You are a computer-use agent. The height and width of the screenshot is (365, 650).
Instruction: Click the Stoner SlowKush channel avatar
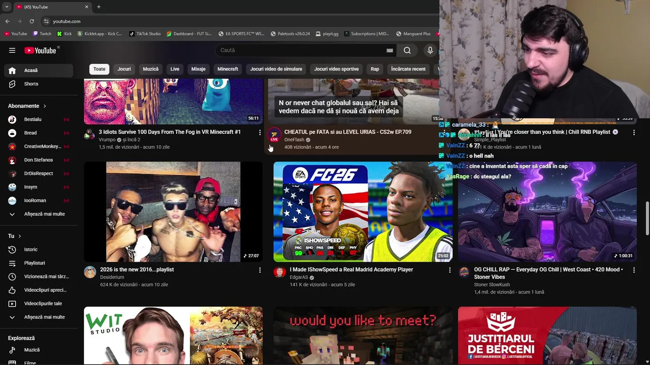pyautogui.click(x=464, y=272)
